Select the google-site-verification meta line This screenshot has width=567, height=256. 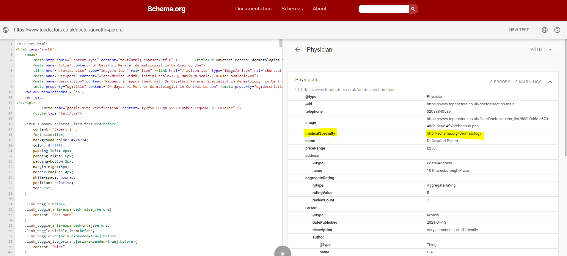click(142, 108)
